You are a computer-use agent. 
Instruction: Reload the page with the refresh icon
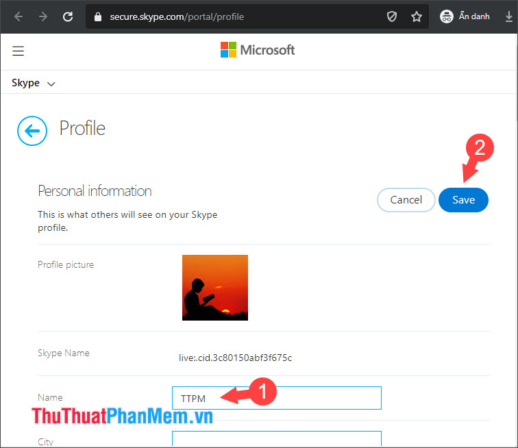point(68,16)
